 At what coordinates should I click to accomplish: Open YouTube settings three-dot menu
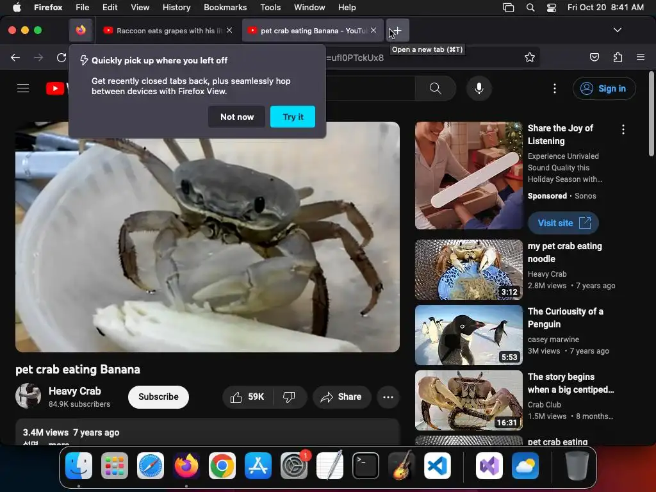pos(555,88)
